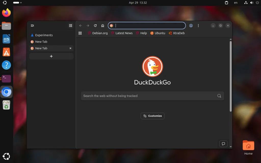Click the scrollbar up arrow

pos(231,39)
